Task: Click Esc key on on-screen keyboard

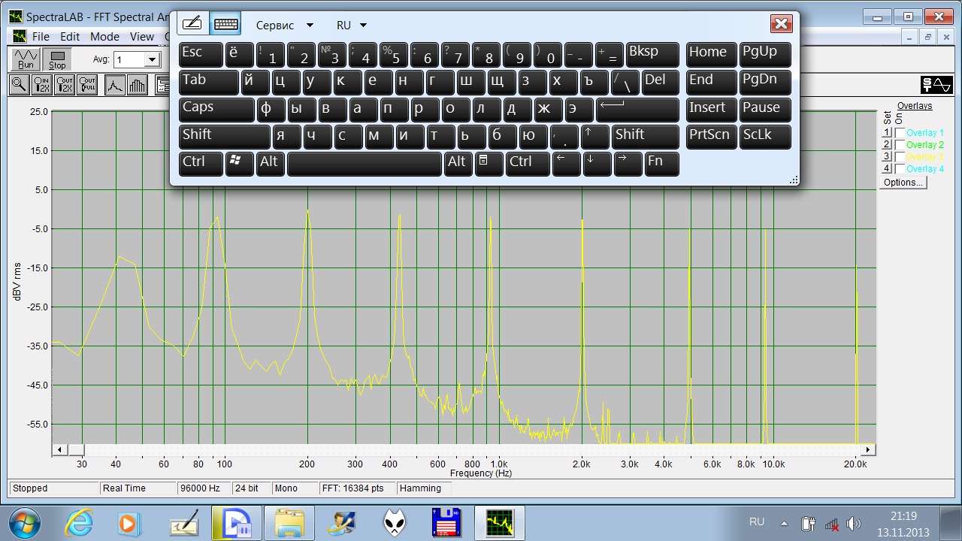Action: [201, 55]
